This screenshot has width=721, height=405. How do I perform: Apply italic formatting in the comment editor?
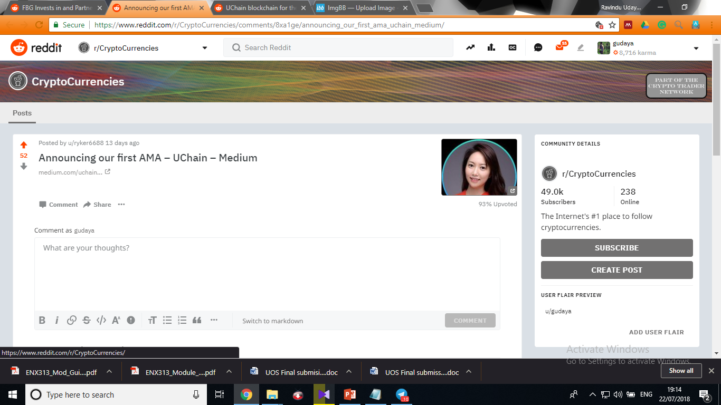57,320
